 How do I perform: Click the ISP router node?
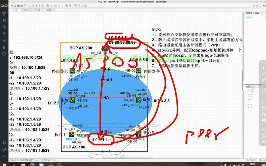point(105,49)
